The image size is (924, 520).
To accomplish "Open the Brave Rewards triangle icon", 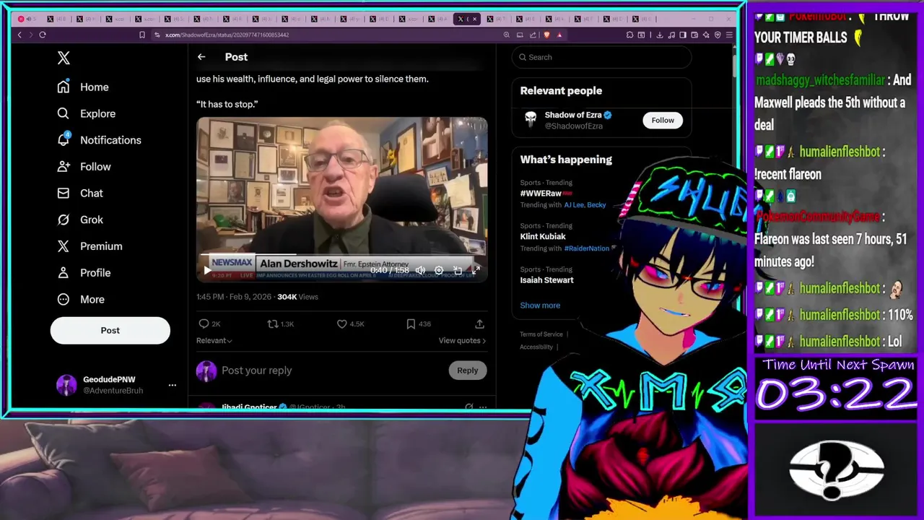I will (559, 35).
